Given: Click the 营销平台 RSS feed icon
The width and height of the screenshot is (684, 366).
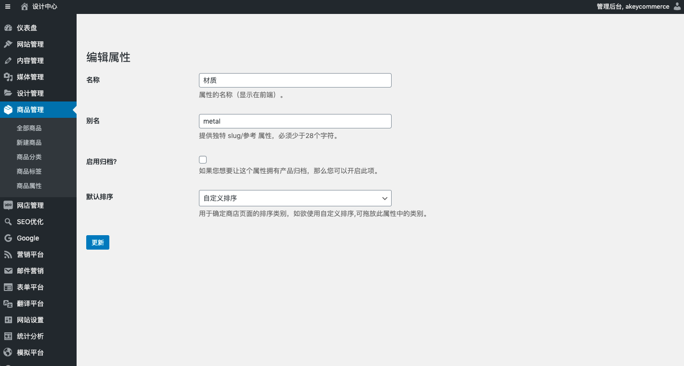Looking at the screenshot, I should 8,254.
